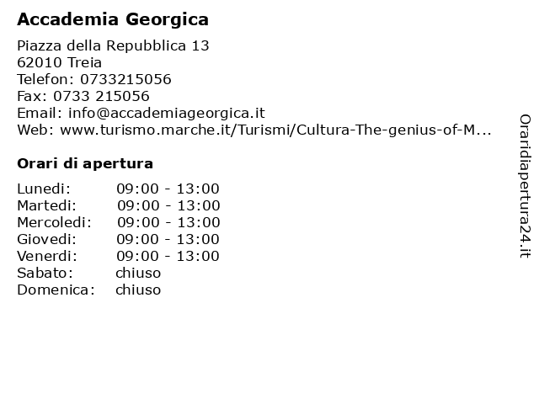Click the Web: label

coord(35,130)
